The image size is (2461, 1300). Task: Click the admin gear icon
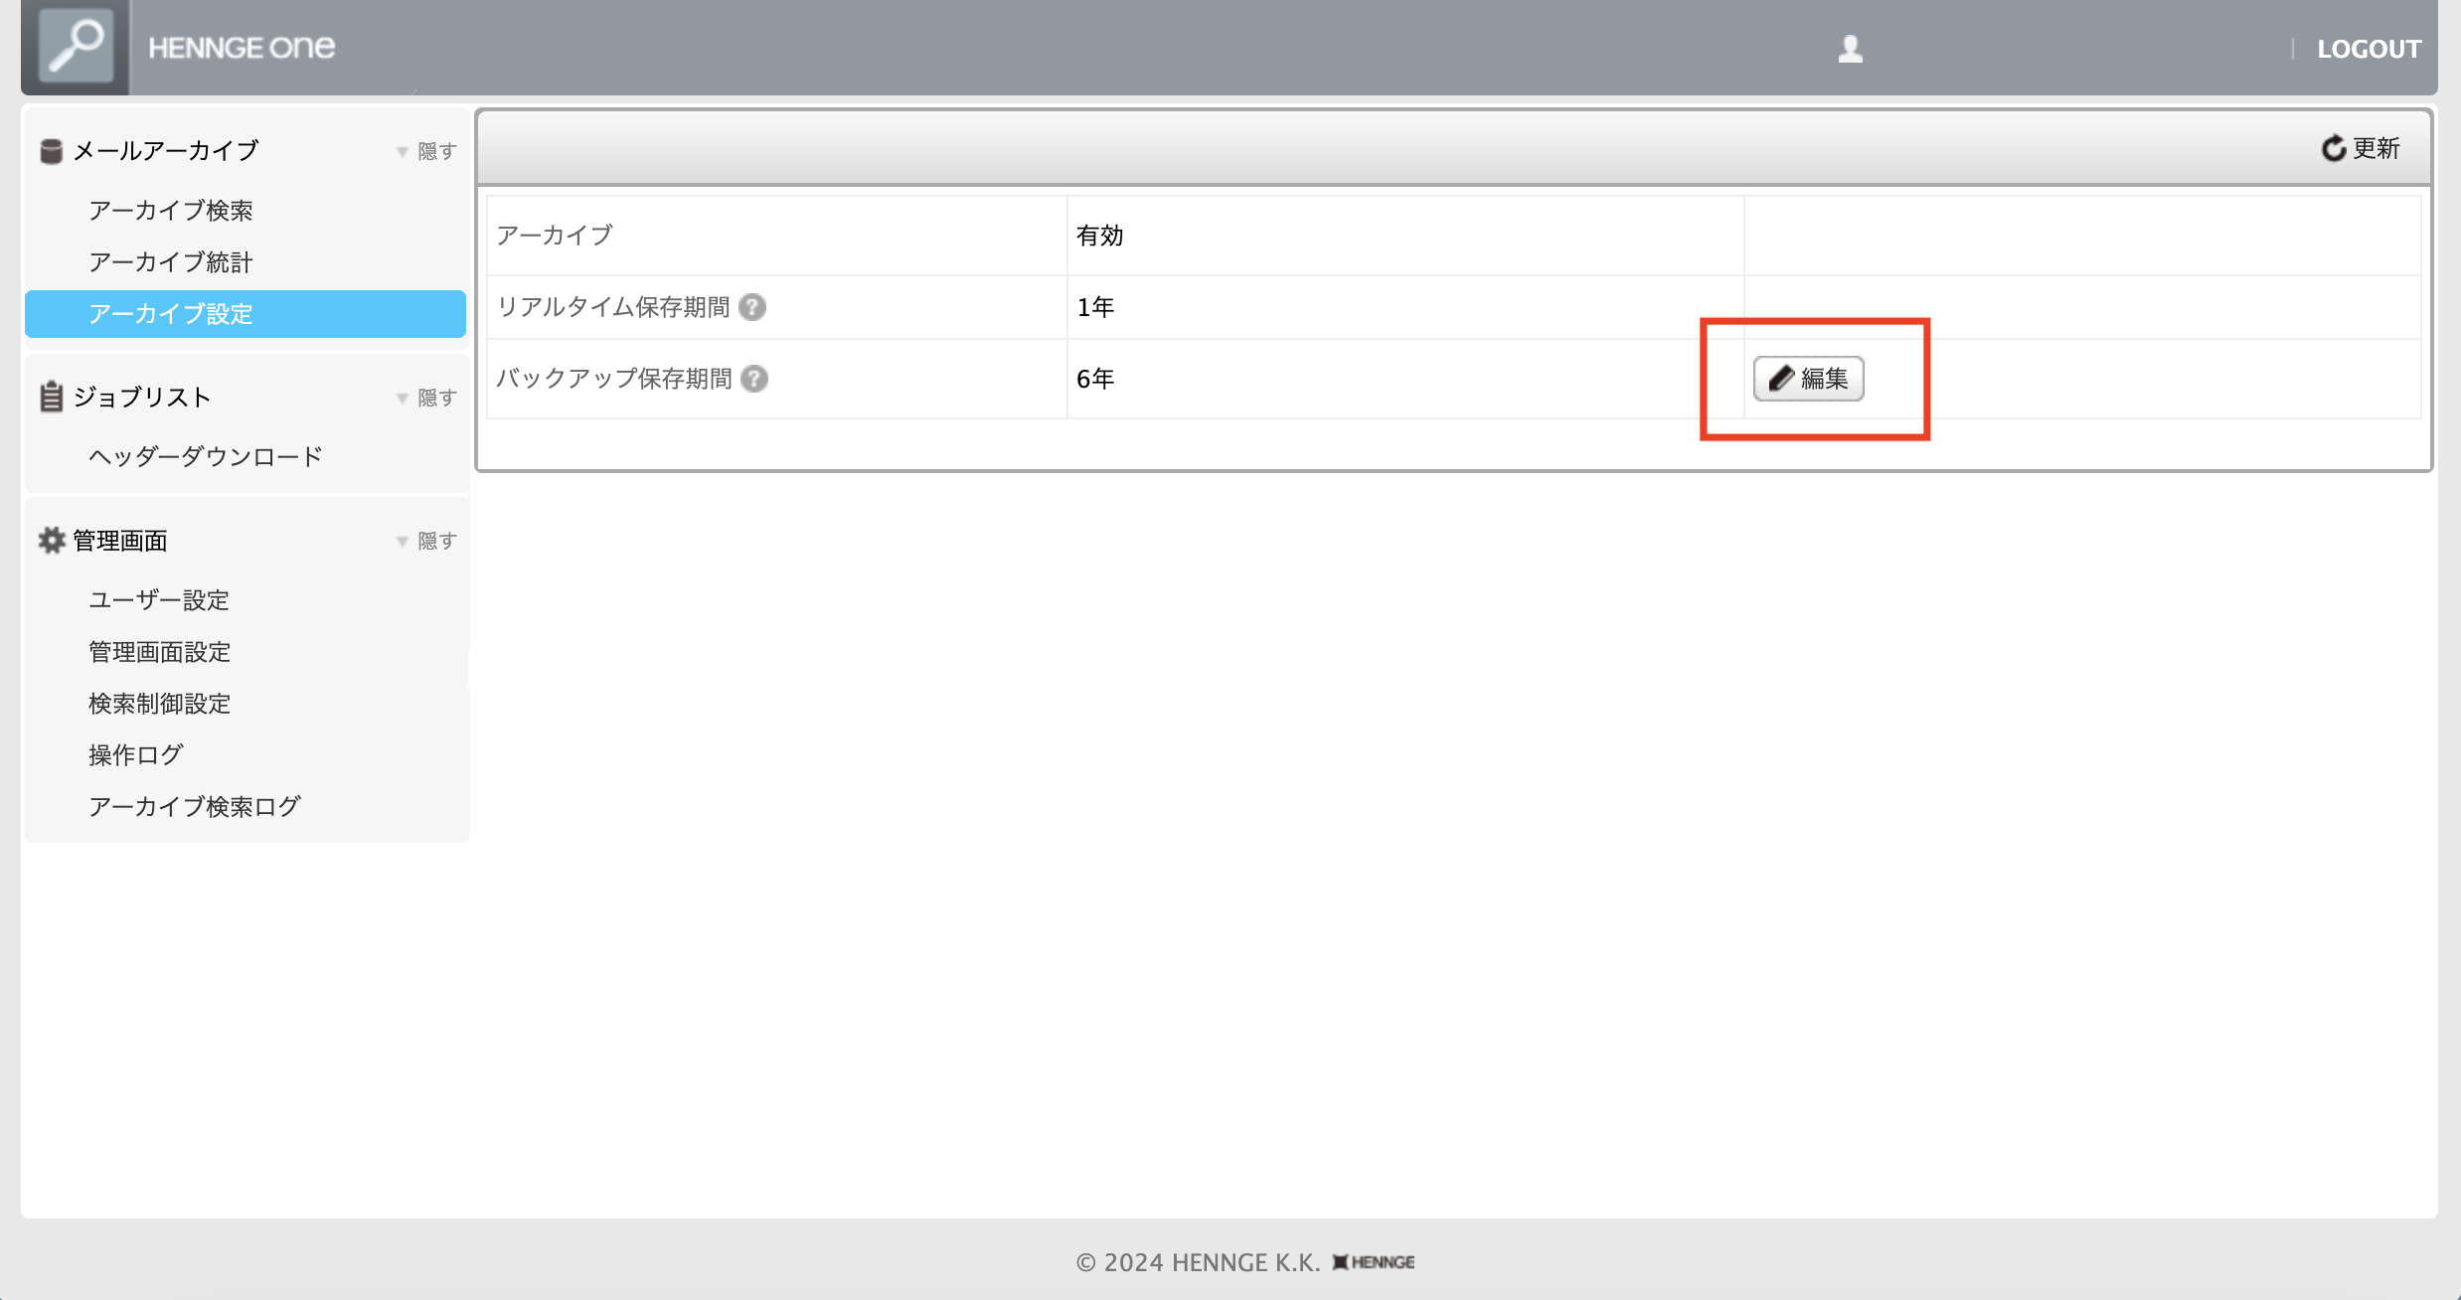(x=52, y=540)
